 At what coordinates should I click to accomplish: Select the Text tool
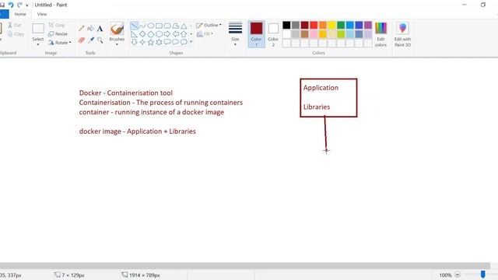(100, 29)
